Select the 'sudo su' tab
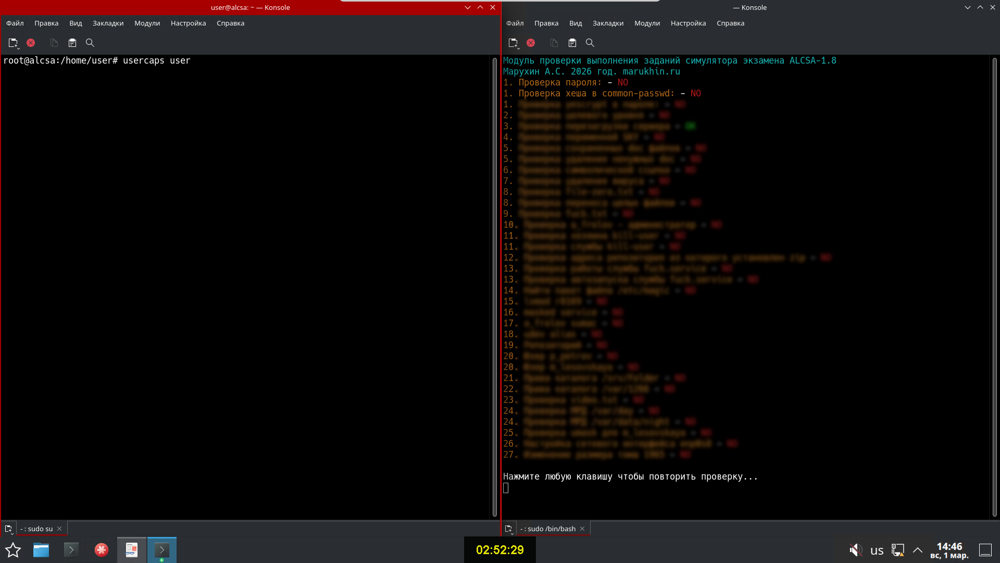The height and width of the screenshot is (563, 1000). (x=37, y=529)
